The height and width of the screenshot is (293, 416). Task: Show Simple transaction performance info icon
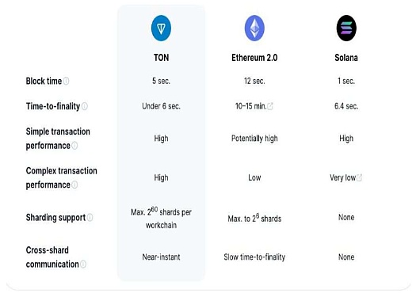click(74, 146)
